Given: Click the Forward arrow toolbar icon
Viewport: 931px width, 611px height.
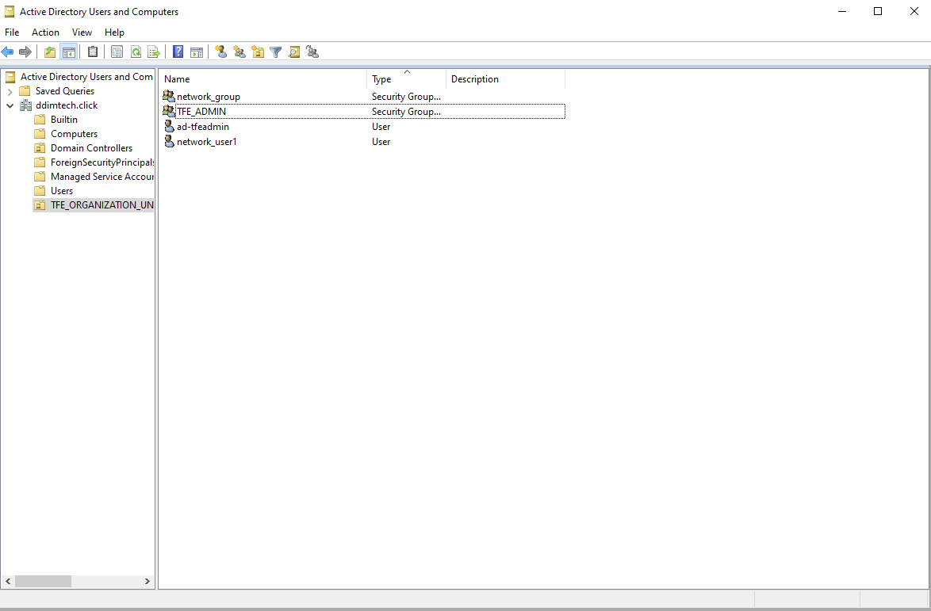Looking at the screenshot, I should [x=25, y=52].
